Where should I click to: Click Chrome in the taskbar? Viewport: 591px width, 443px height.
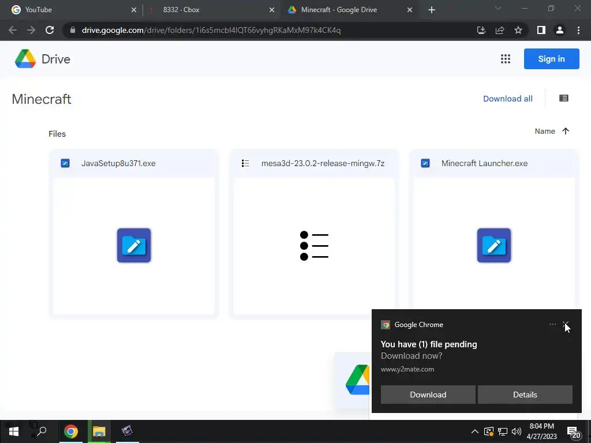coord(71,431)
